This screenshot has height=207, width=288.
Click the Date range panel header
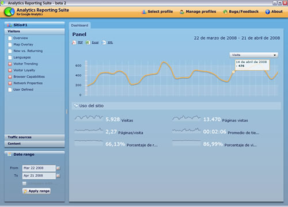(35, 154)
